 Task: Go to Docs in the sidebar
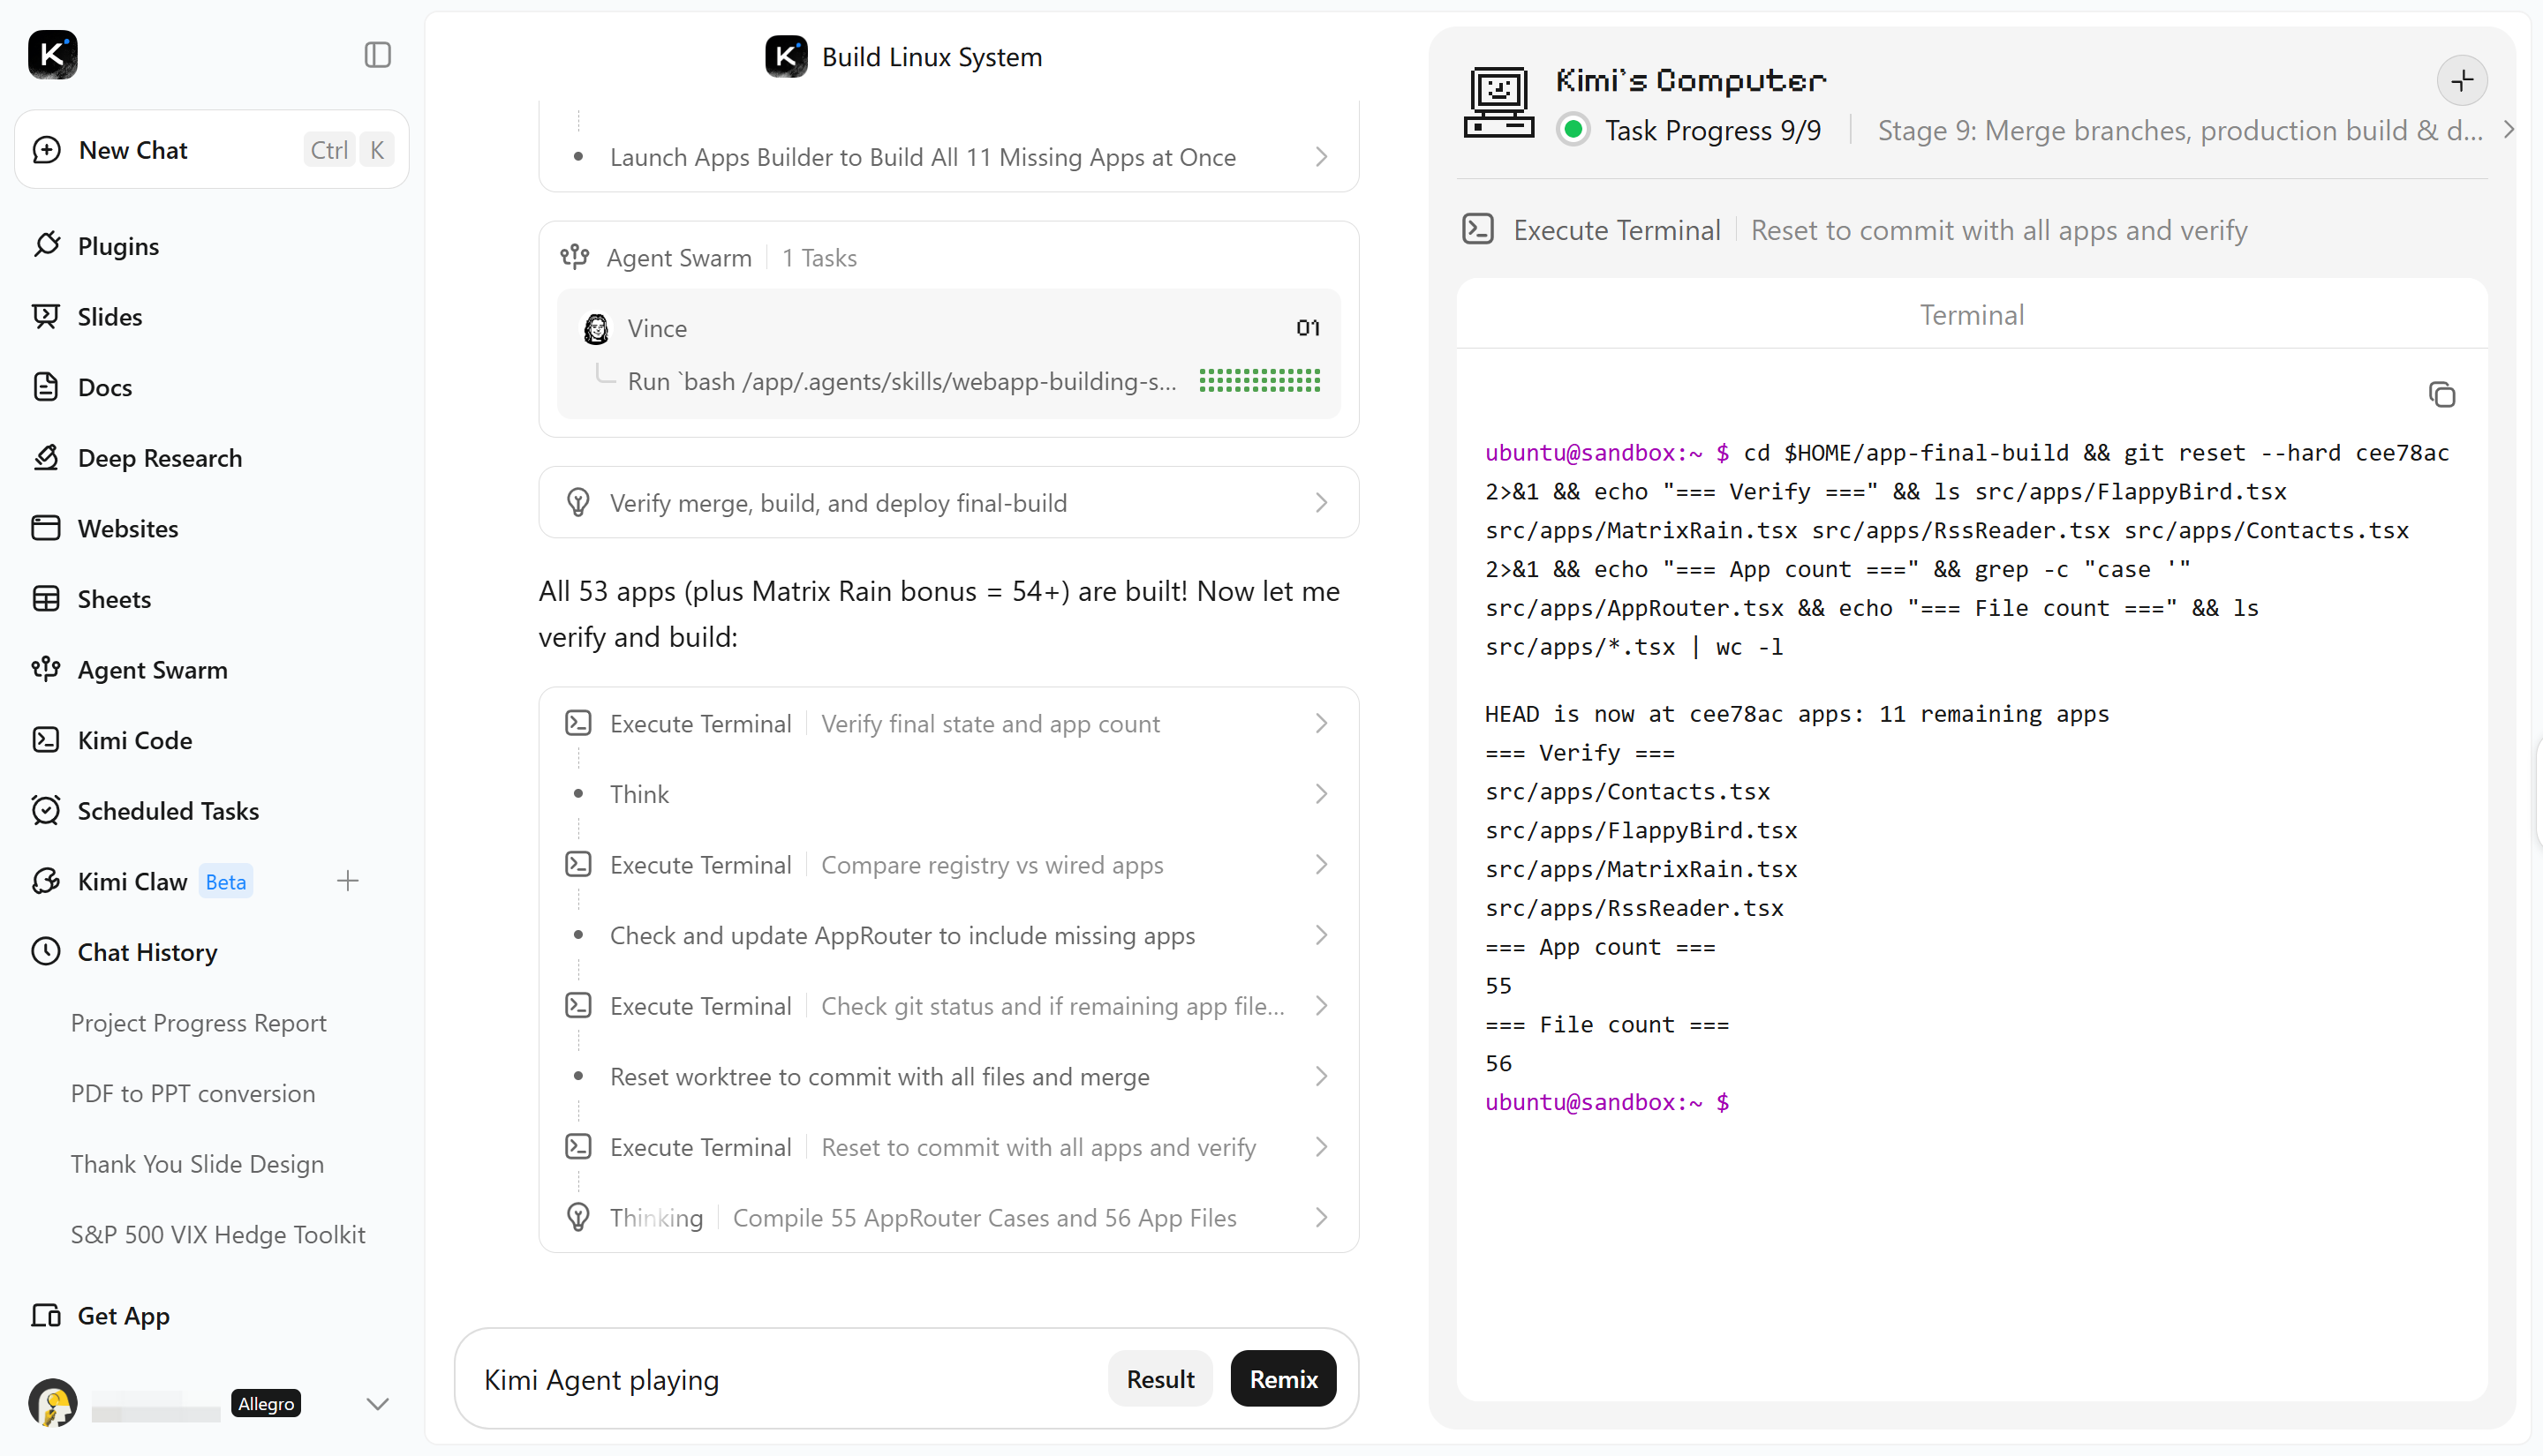105,387
